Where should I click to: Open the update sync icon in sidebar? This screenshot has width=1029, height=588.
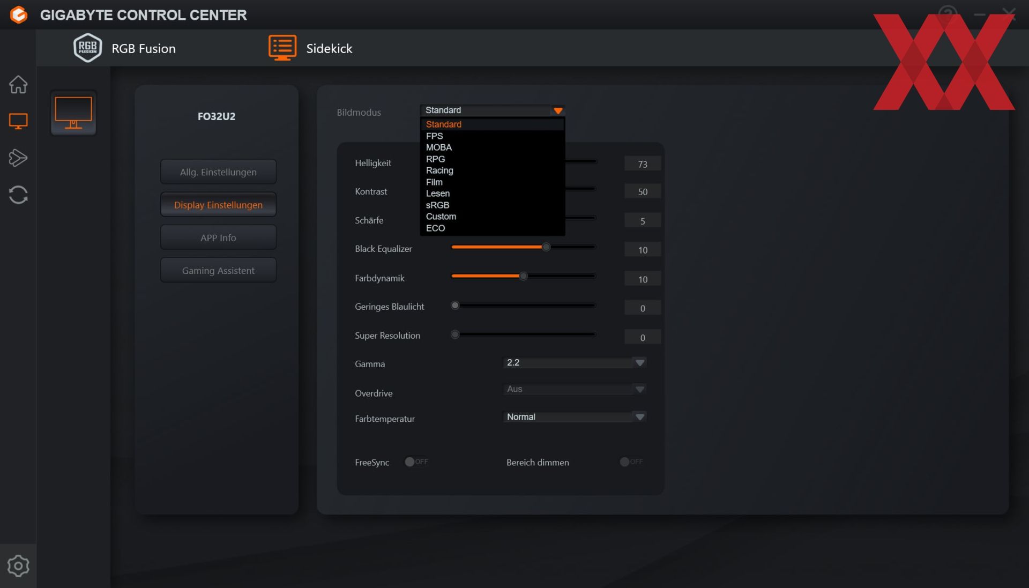(18, 195)
